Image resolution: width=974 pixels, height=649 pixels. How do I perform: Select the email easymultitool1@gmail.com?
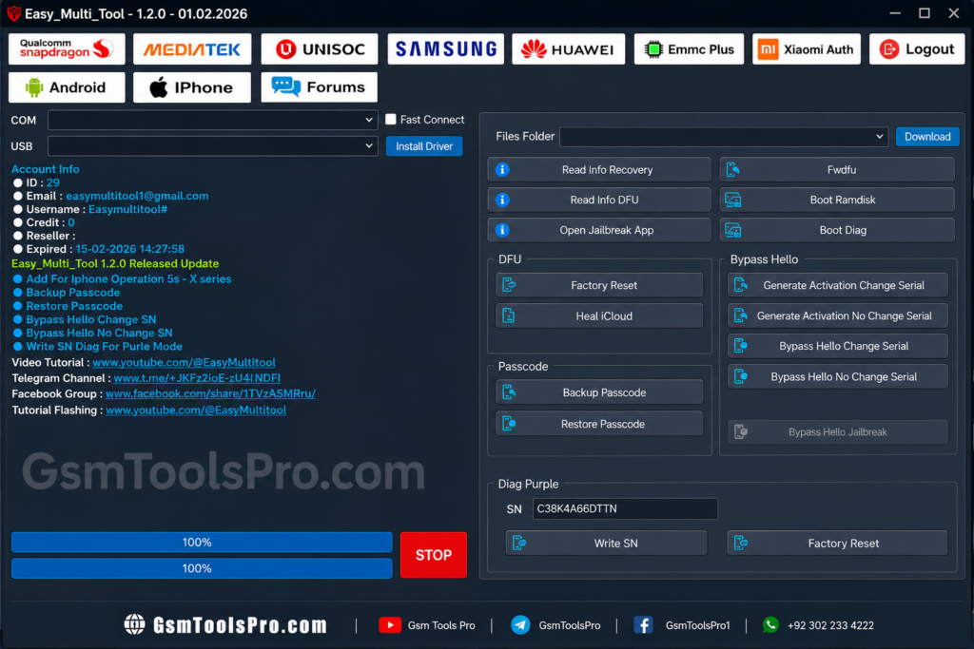pyautogui.click(x=137, y=196)
